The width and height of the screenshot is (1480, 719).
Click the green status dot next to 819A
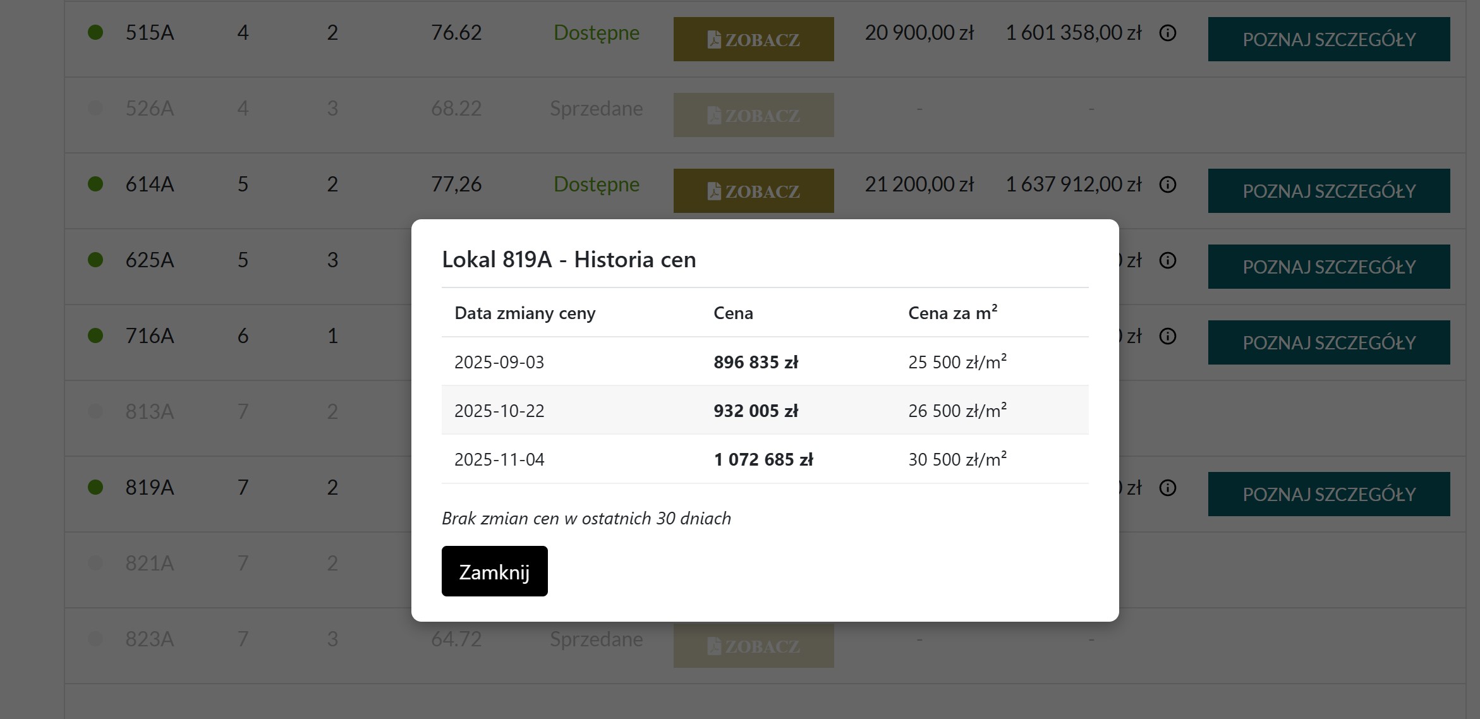[95, 487]
